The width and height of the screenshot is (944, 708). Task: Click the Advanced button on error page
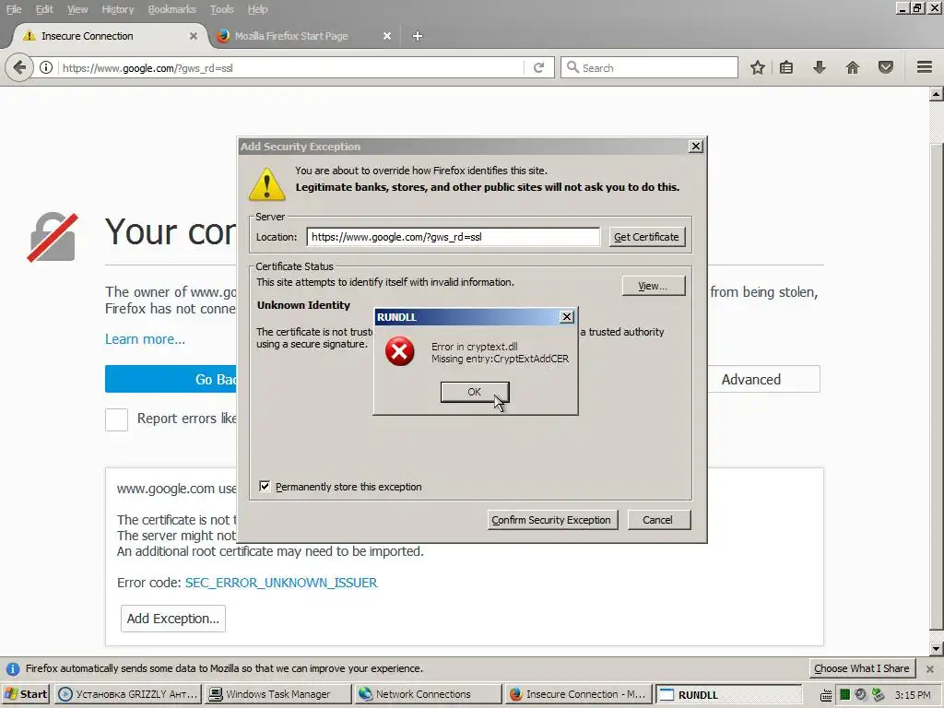(x=762, y=379)
